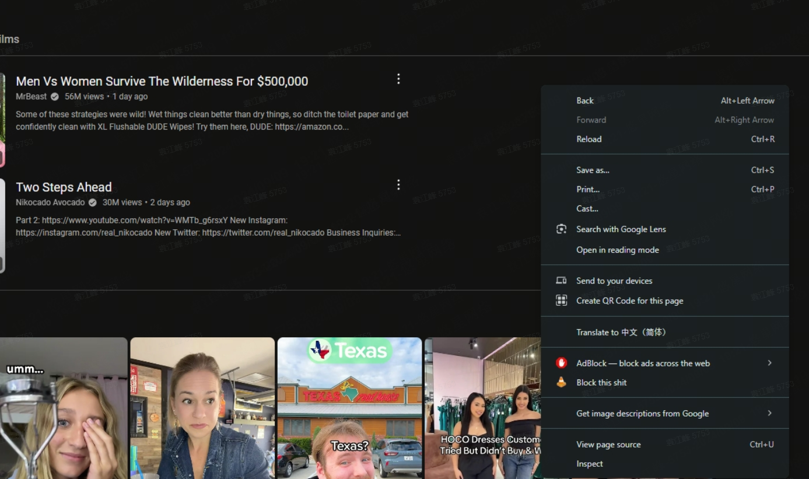
Task: Click the red AdBlock hand icon
Action: click(561, 363)
